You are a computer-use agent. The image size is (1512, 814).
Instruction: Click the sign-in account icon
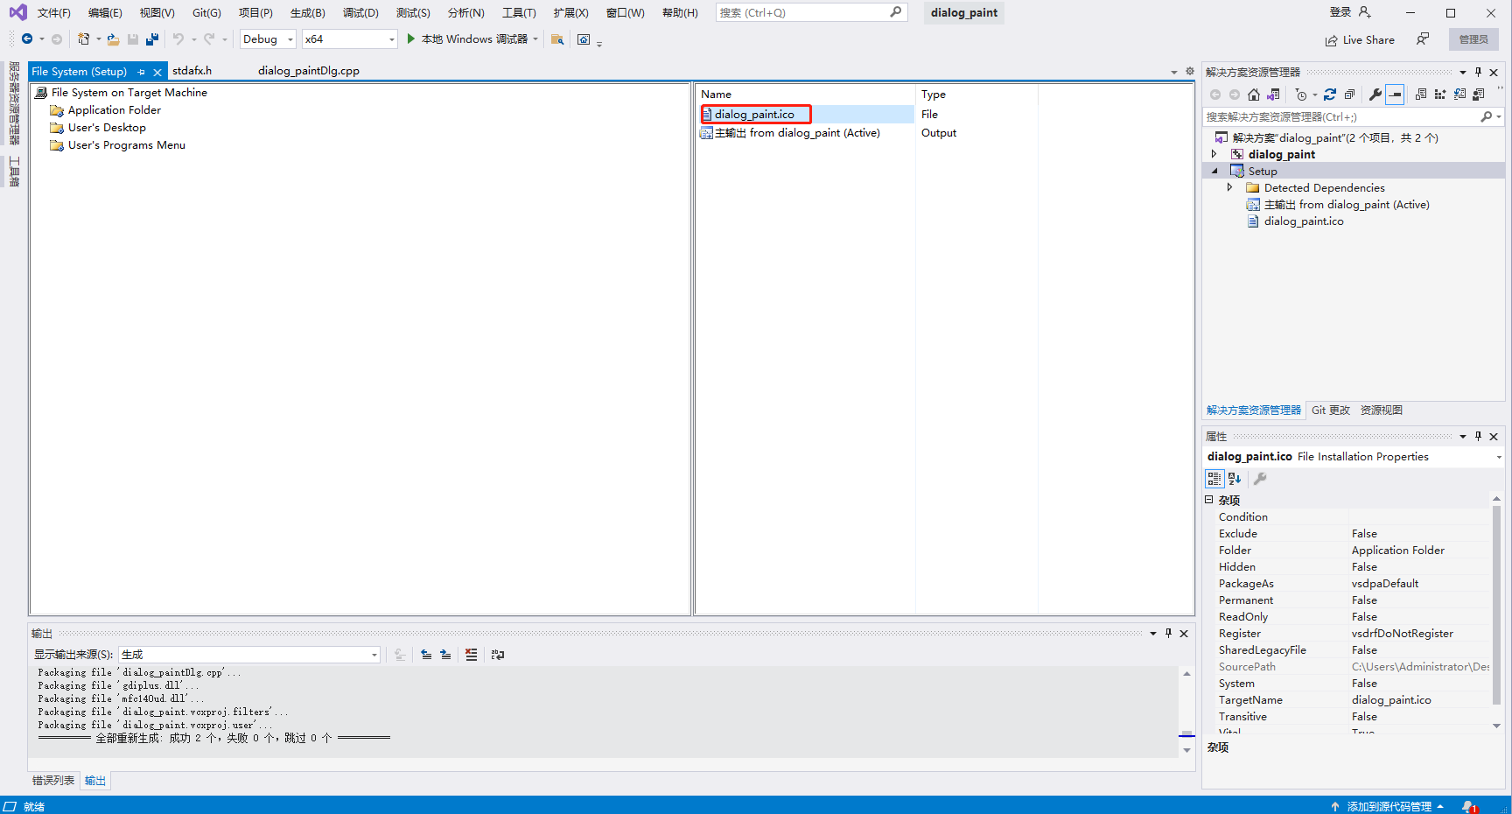[x=1365, y=12]
